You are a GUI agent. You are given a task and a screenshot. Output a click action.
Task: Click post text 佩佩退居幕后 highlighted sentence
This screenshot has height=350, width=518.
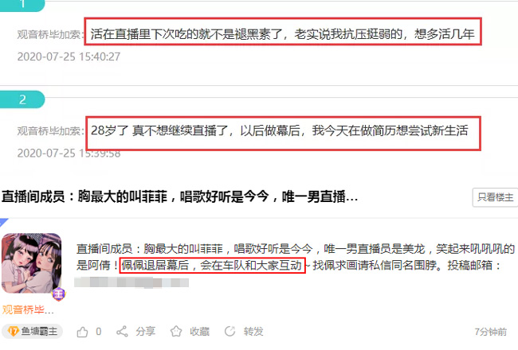coord(212,265)
